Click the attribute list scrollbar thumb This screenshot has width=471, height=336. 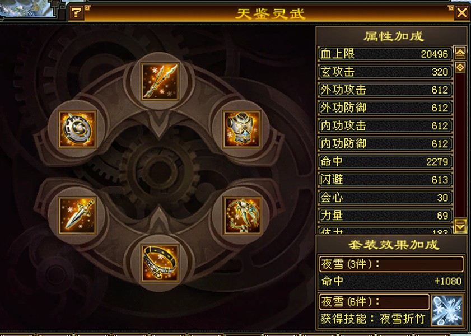coord(460,67)
